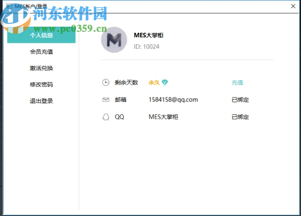This screenshot has width=301, height=216.
Task: Click the envelope icon beside 邮箱
Action: tap(106, 100)
